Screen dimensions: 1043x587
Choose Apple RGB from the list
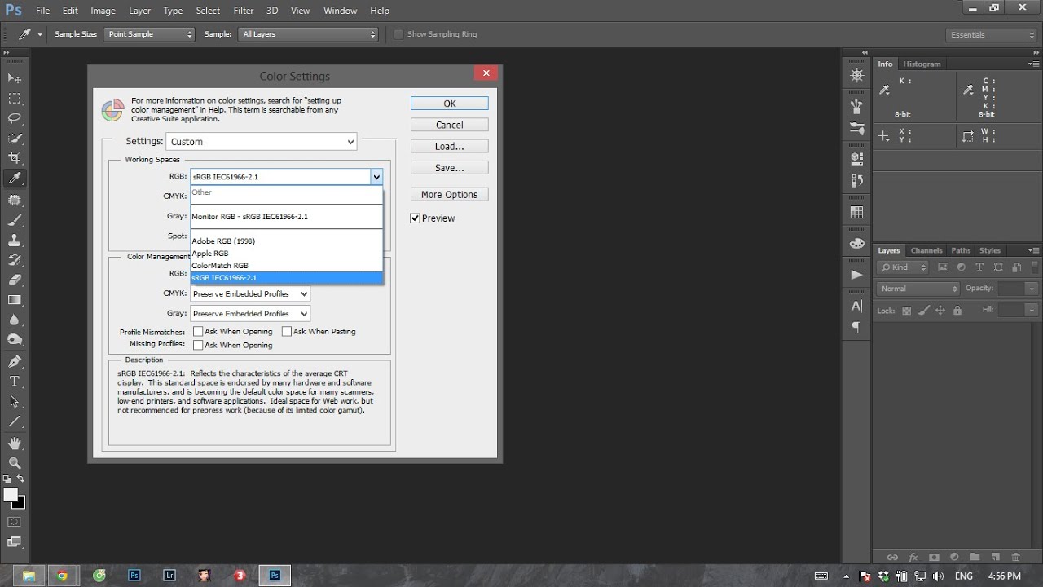point(286,254)
